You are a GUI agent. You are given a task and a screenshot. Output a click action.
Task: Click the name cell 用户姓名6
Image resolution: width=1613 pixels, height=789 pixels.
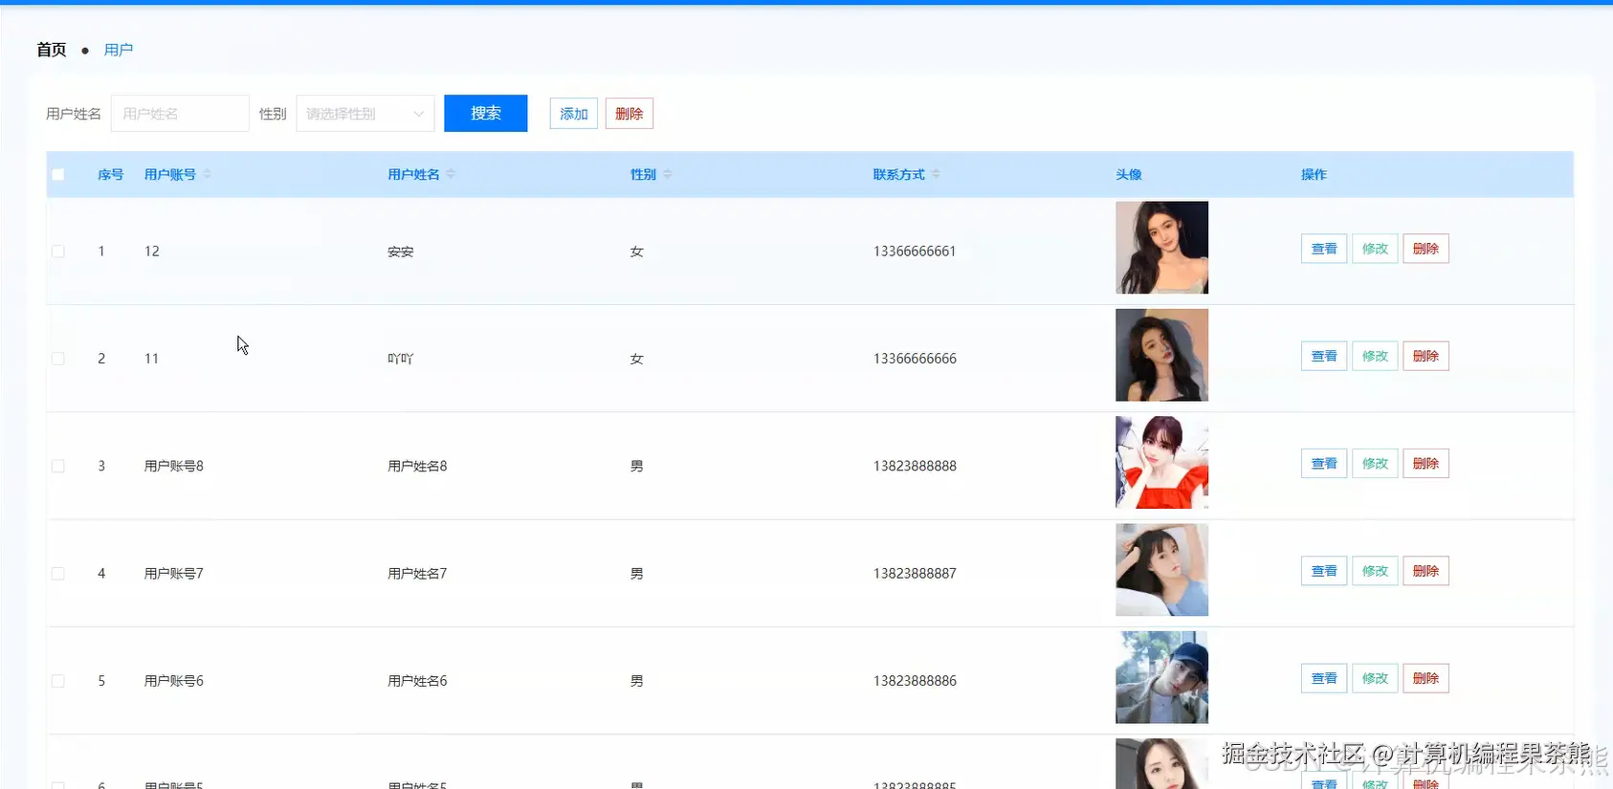pos(417,681)
